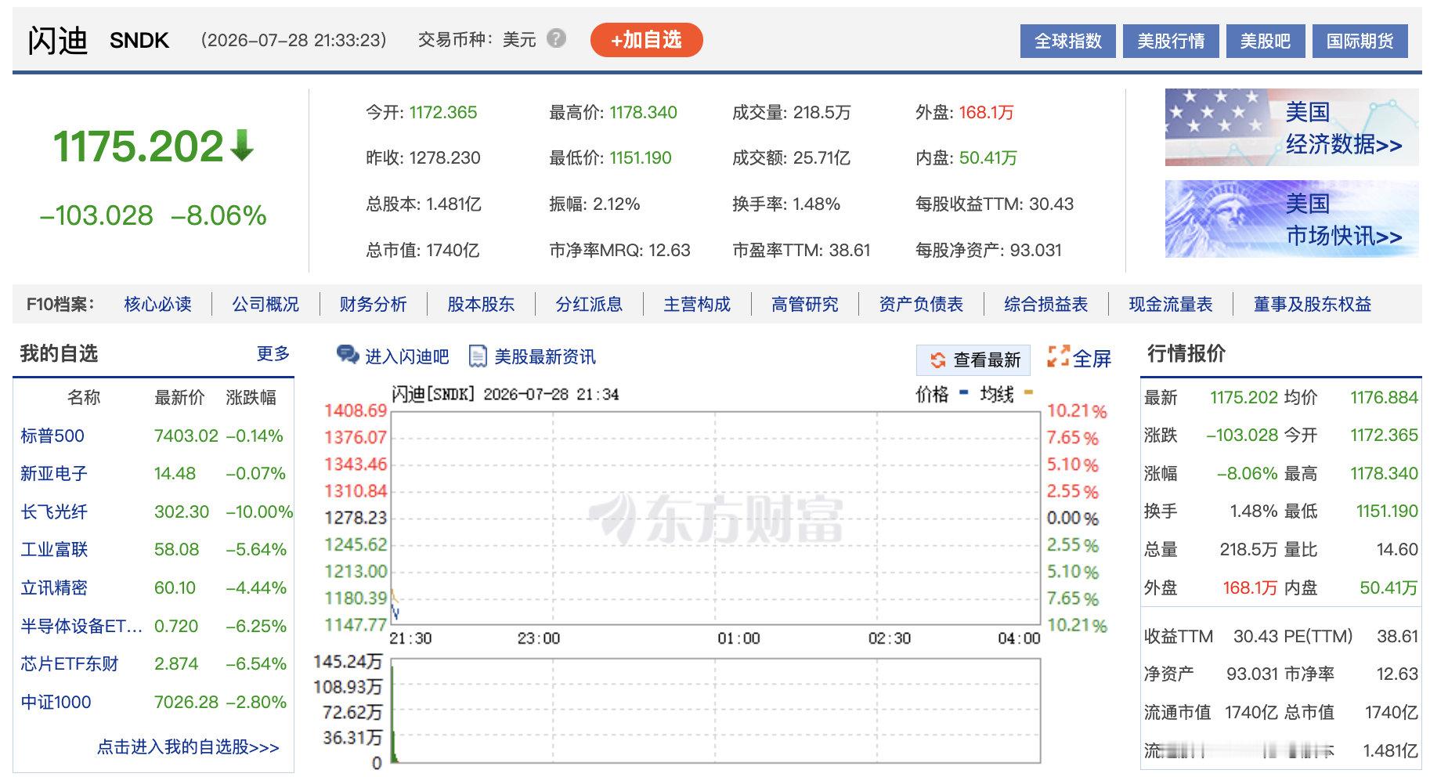Go to 美股吧 button
Image resolution: width=1430 pixels, height=777 pixels.
pos(1265,41)
